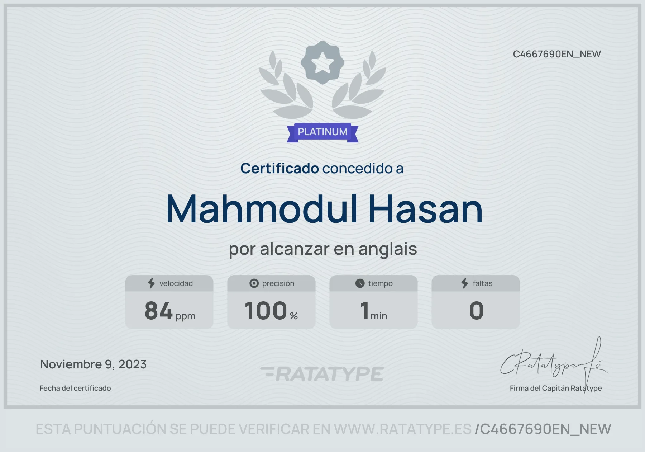Click the /C4667690EN_NEW code in the footer
The image size is (645, 452).
click(543, 429)
